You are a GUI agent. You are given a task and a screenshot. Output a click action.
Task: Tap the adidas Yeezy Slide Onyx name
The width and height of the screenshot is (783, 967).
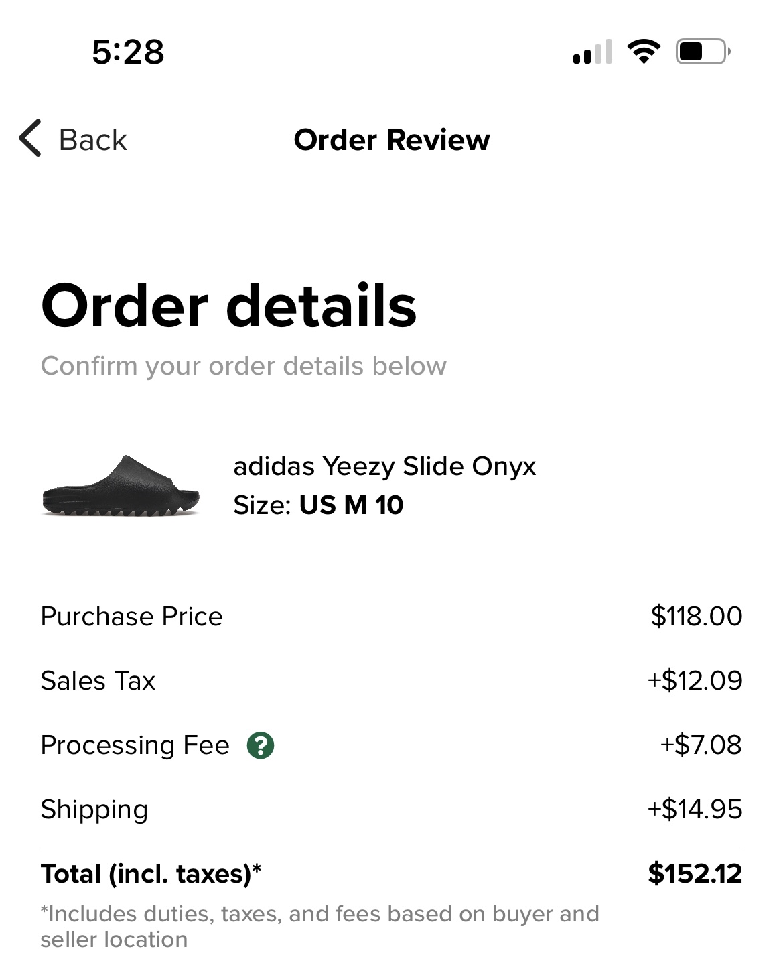click(x=384, y=466)
